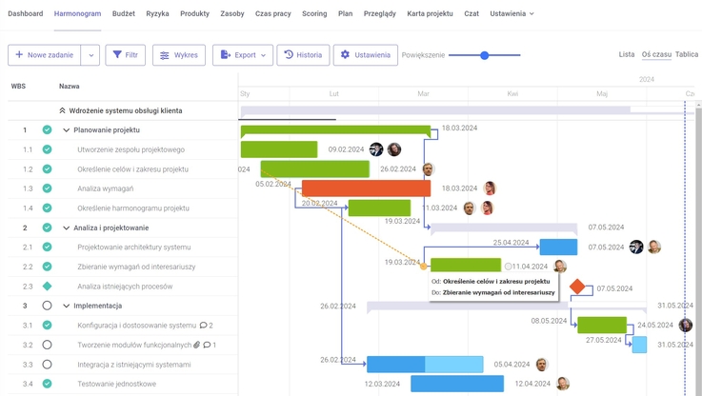702x396 pixels.
Task: Open the Export dropdown
Action: pyautogui.click(x=243, y=55)
